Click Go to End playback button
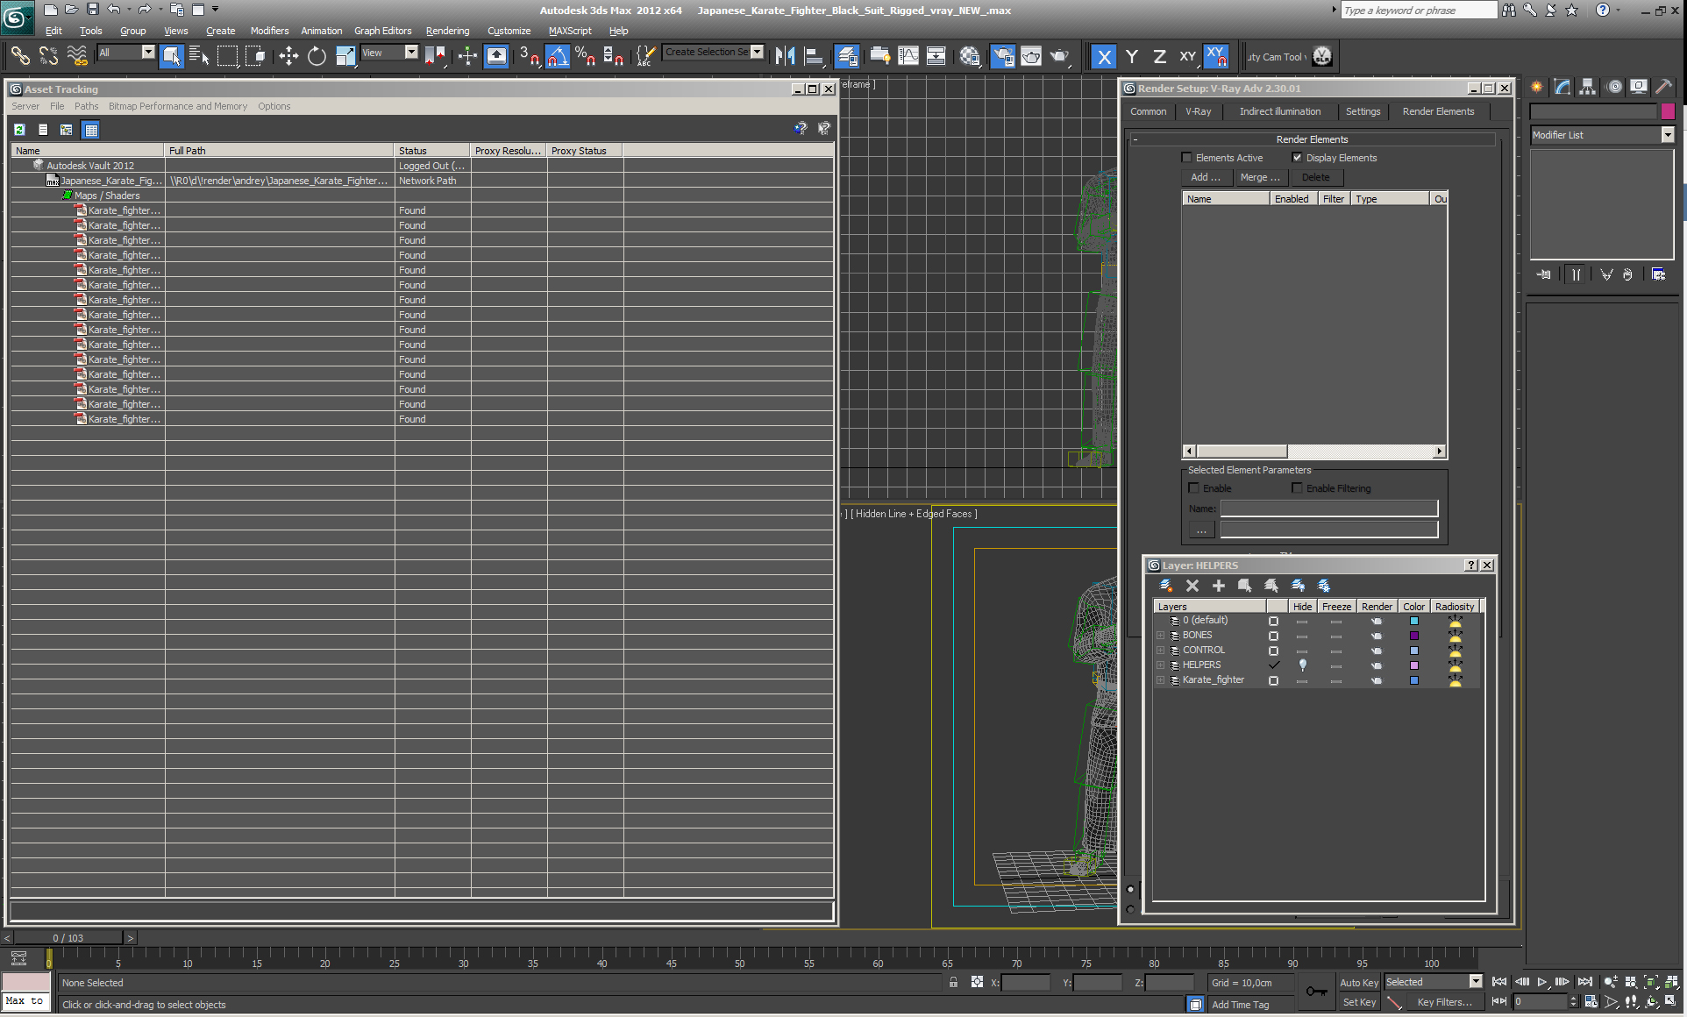 click(x=1585, y=982)
